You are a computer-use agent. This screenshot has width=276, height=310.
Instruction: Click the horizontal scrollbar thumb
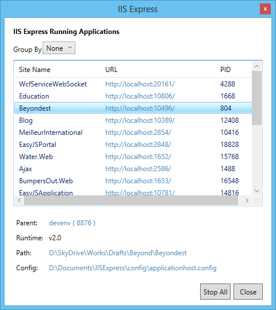click(x=131, y=201)
